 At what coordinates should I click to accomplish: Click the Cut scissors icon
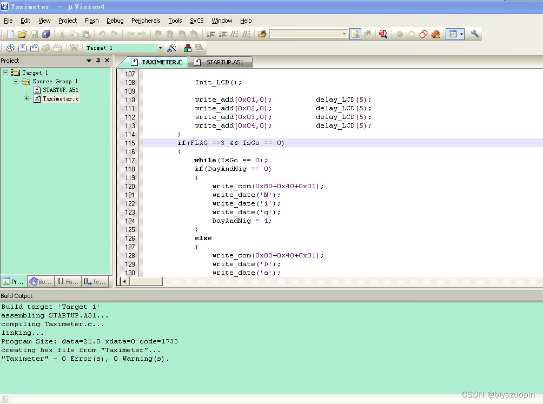point(62,34)
